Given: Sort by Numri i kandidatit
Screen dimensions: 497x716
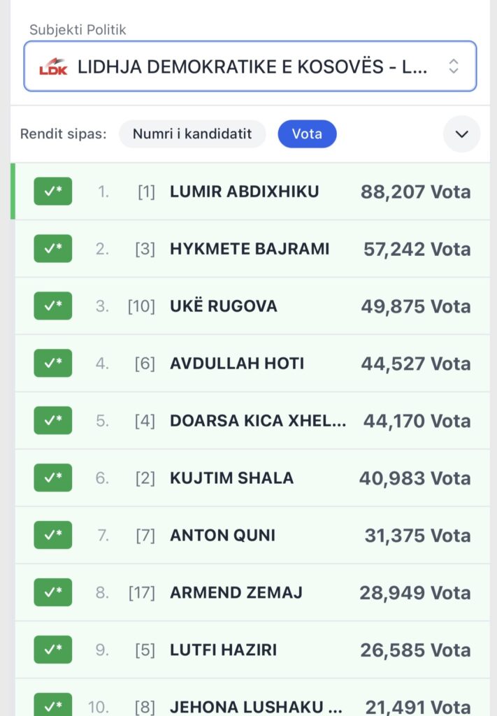Looking at the screenshot, I should point(192,134).
